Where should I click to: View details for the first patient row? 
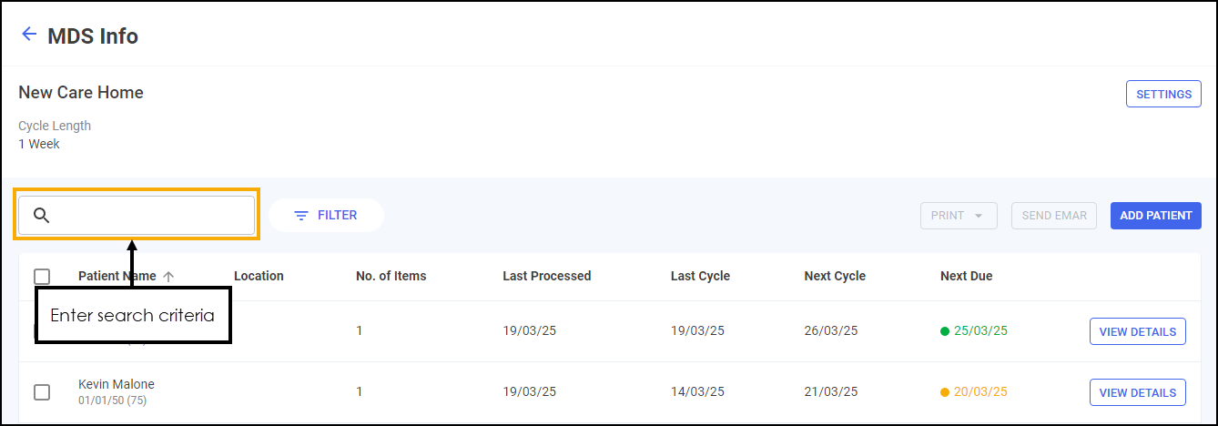tap(1137, 331)
